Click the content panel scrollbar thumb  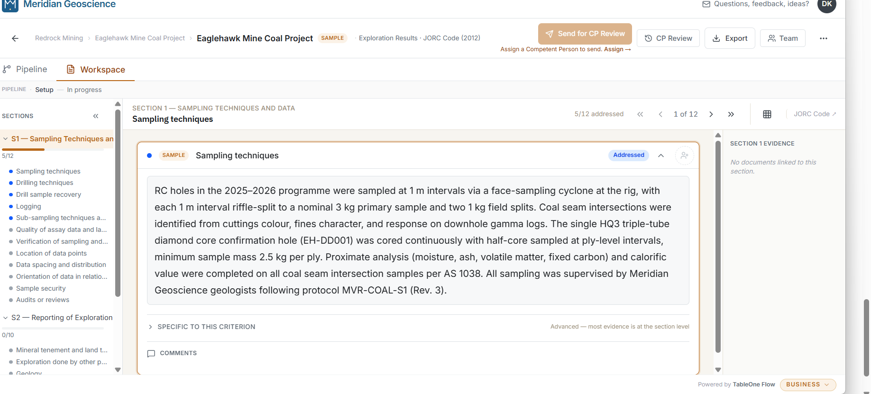click(x=718, y=247)
